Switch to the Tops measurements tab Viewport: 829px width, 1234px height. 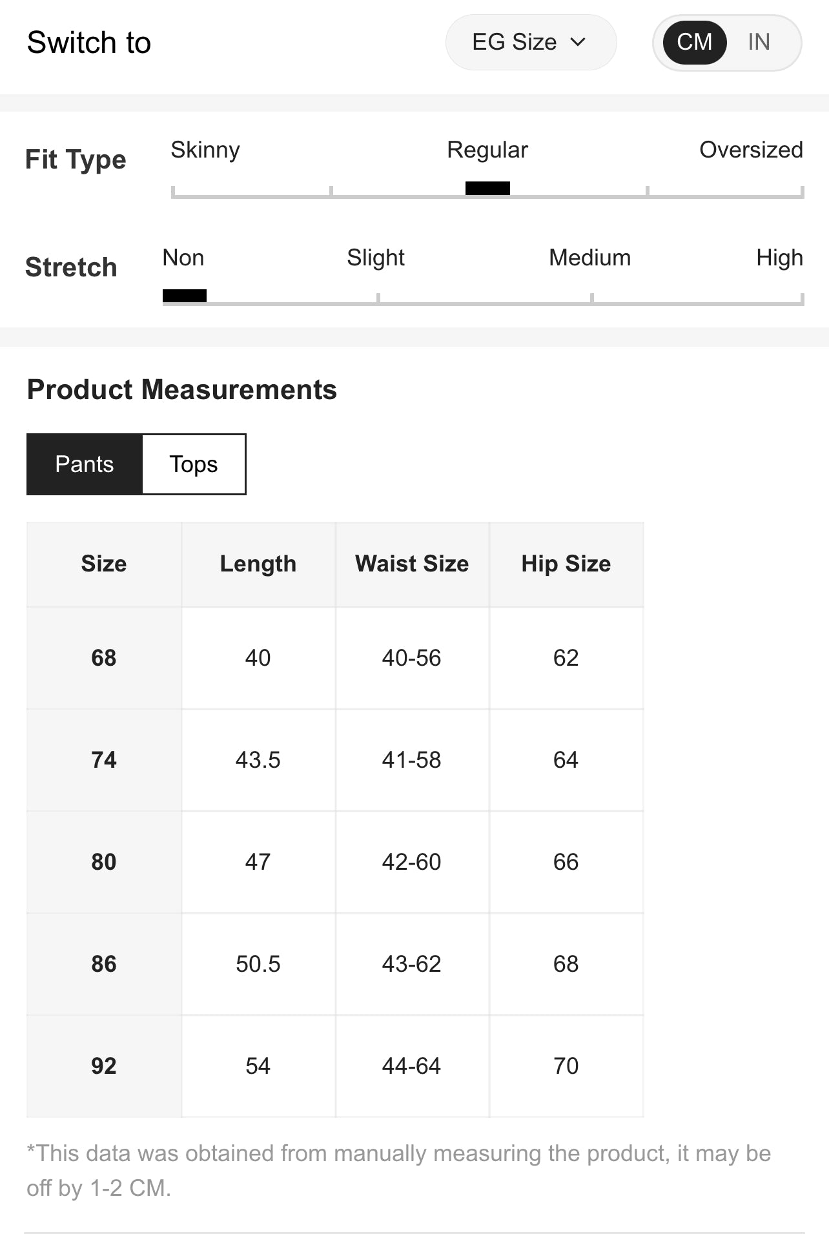[194, 464]
